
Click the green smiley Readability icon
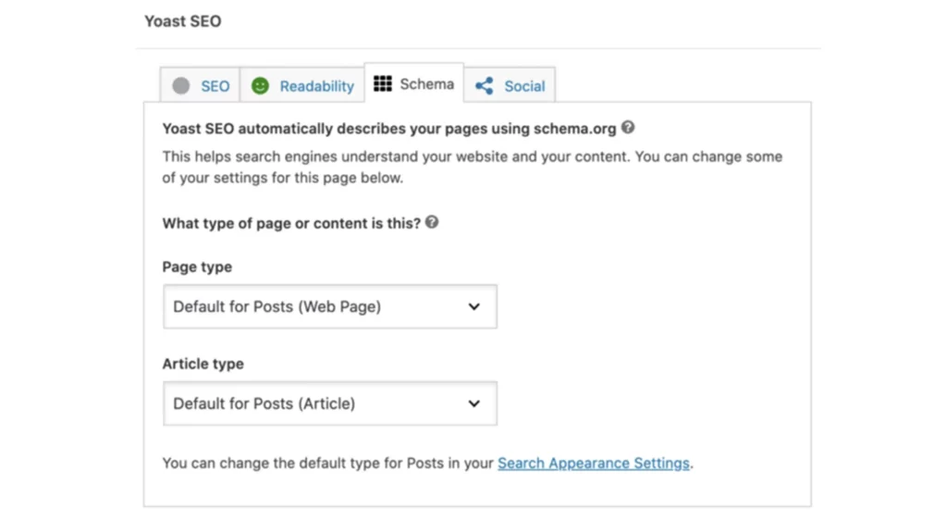pyautogui.click(x=260, y=86)
